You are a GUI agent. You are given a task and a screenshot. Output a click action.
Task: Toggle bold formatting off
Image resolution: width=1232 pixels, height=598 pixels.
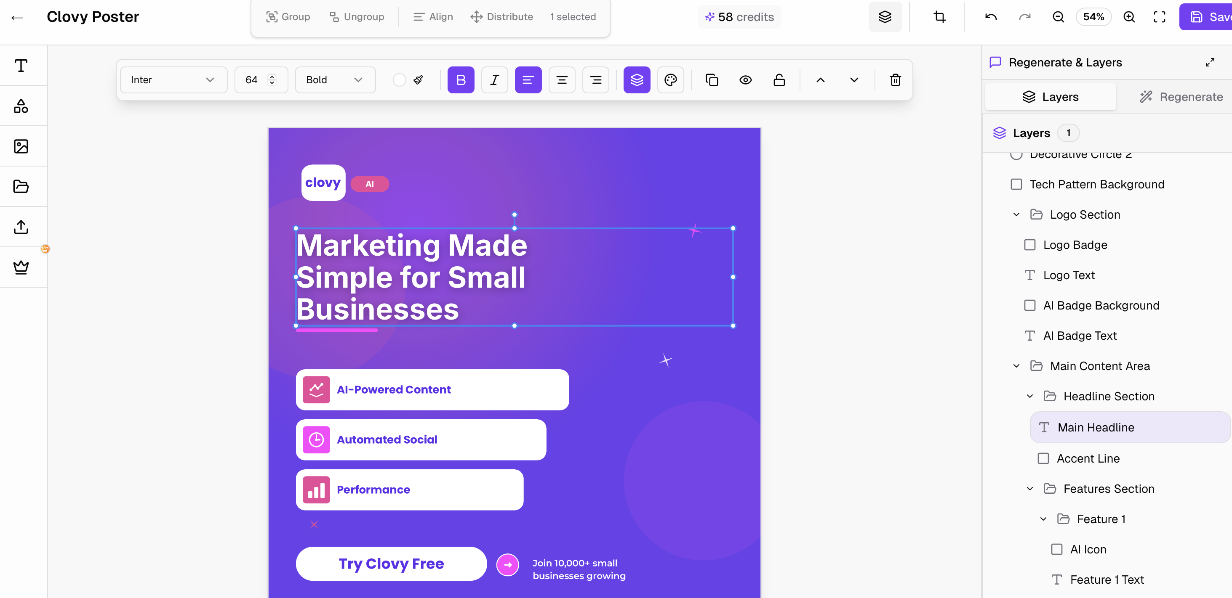click(461, 80)
